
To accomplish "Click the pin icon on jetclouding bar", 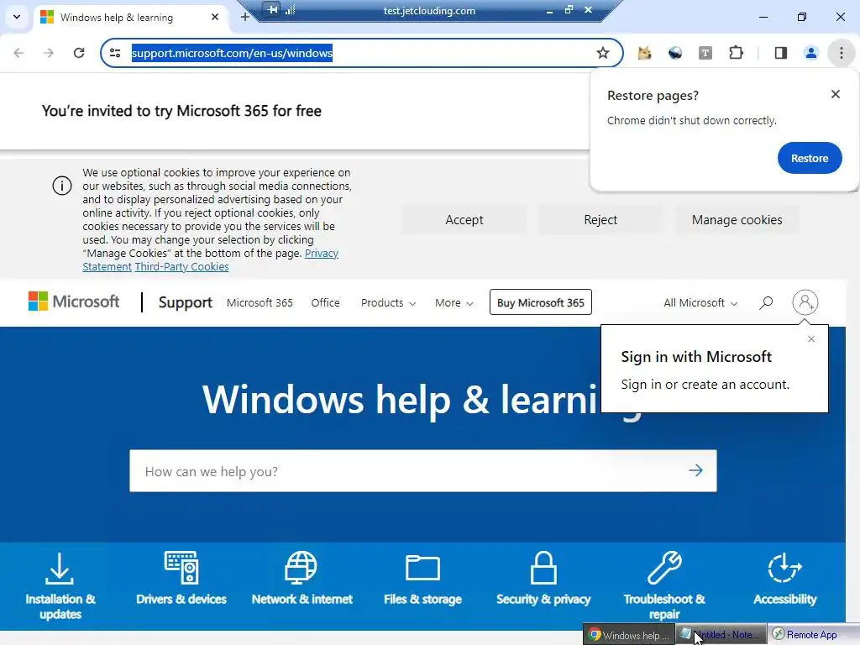I will [x=272, y=9].
